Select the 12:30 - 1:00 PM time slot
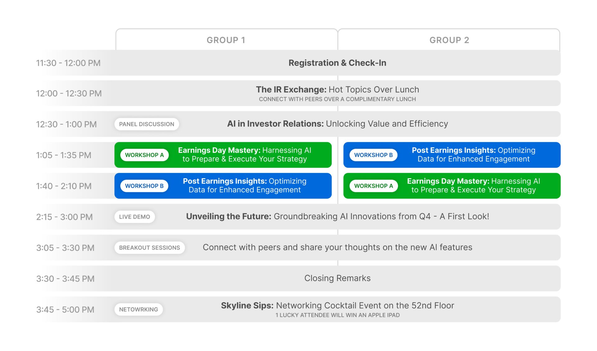Screen dimensions: 597x351 point(67,124)
